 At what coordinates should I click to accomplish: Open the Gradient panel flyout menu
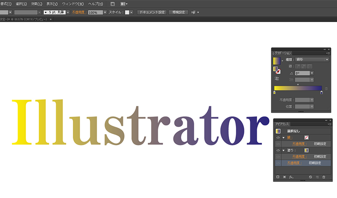328,53
